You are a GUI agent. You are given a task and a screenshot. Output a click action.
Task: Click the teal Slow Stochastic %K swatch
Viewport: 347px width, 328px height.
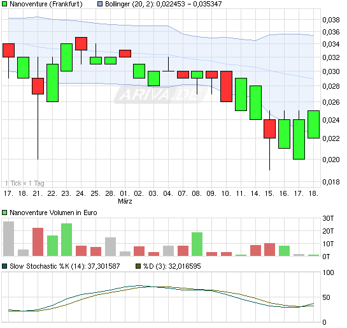point(4,266)
